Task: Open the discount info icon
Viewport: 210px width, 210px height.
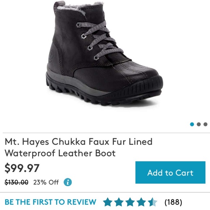Action: click(x=68, y=182)
